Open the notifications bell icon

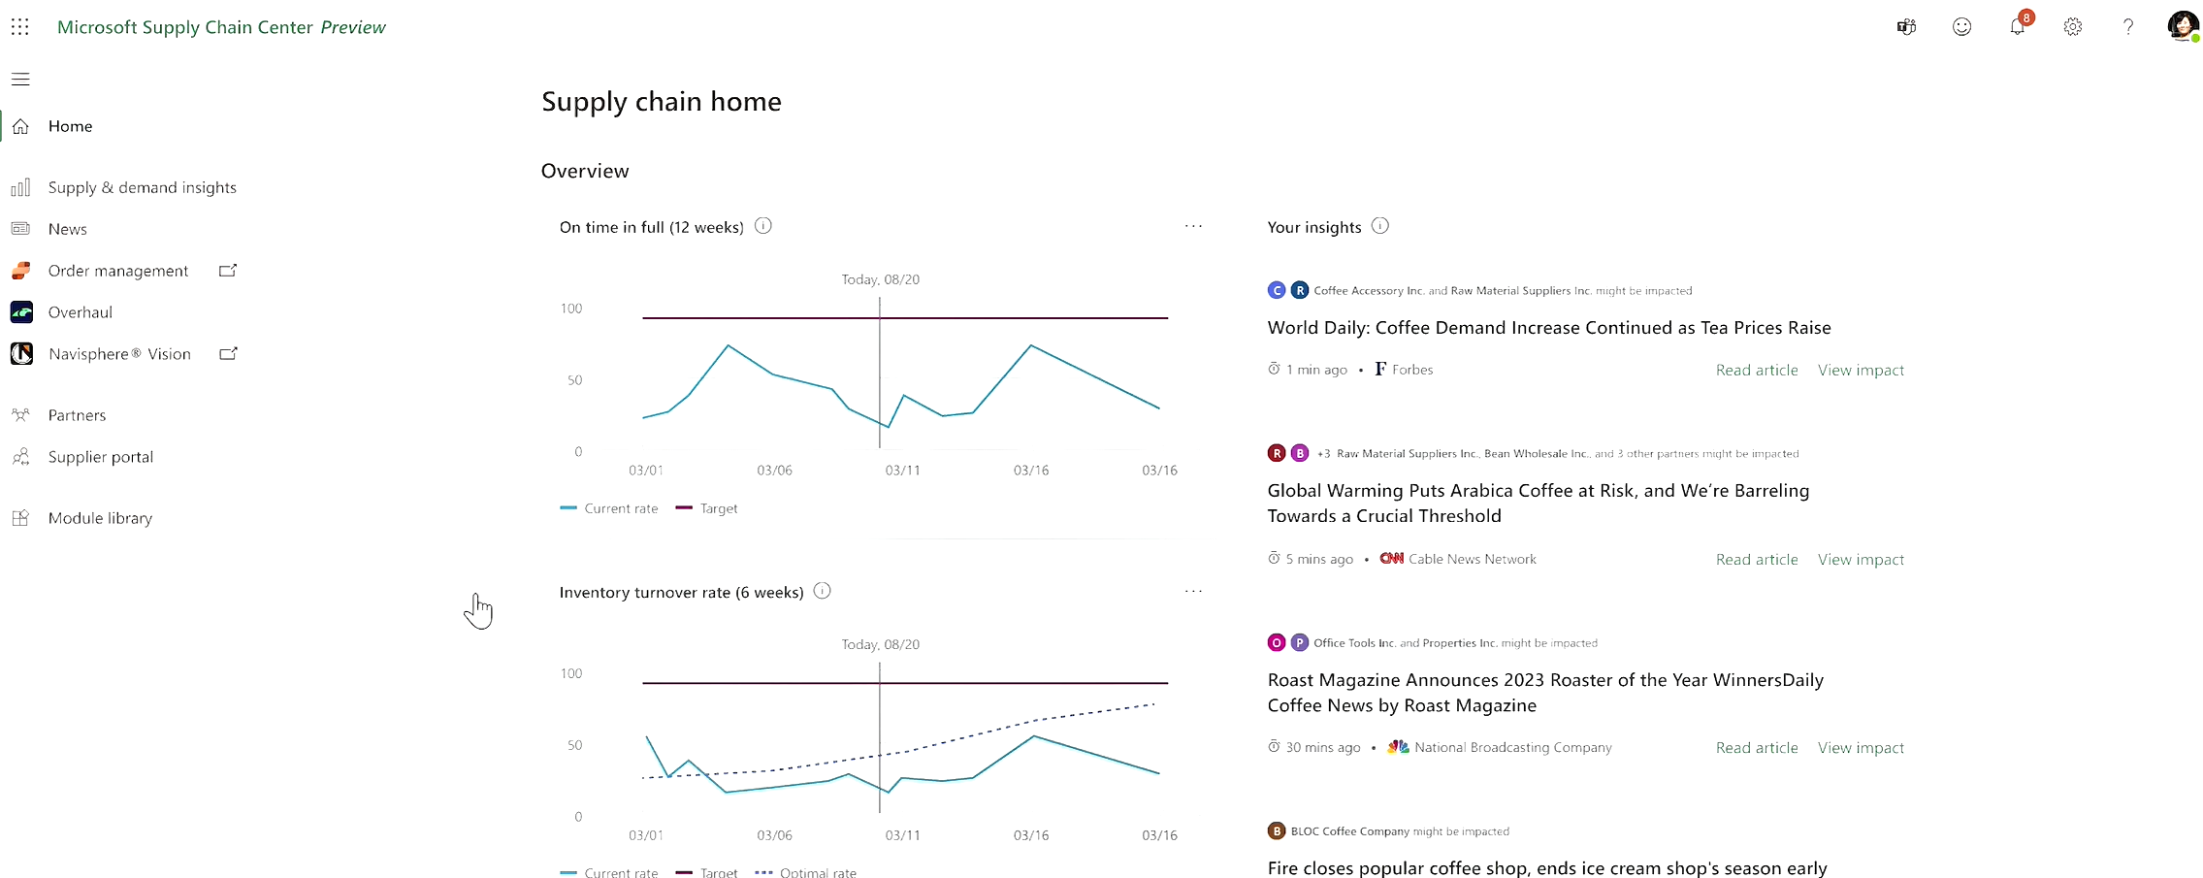pyautogui.click(x=2018, y=26)
